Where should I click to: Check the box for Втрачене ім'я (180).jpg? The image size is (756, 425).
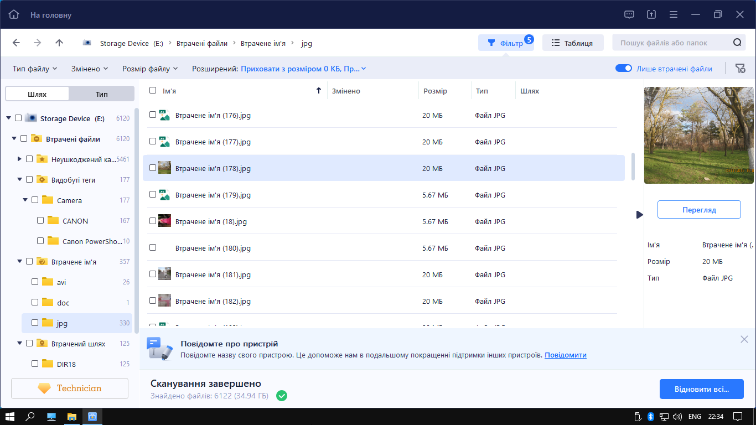tap(153, 247)
